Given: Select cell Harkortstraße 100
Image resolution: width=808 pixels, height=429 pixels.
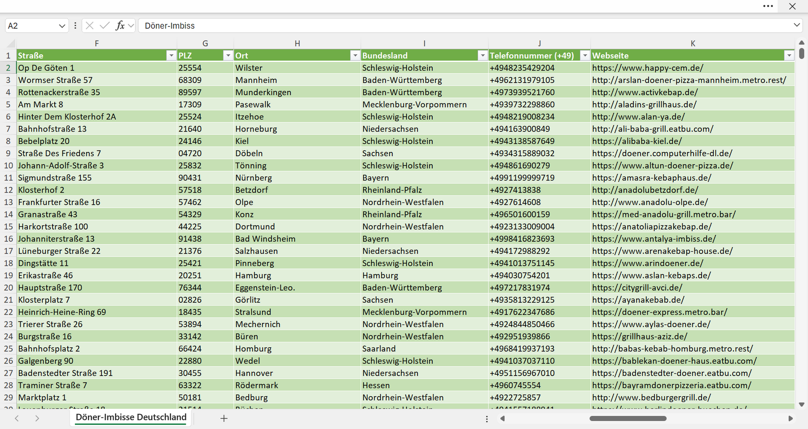Looking at the screenshot, I should [97, 226].
